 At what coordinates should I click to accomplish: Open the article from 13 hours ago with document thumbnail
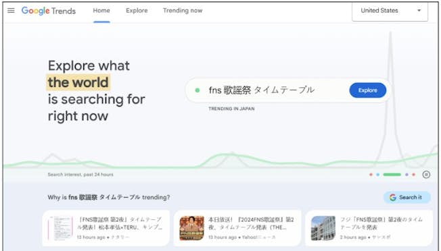106,228
